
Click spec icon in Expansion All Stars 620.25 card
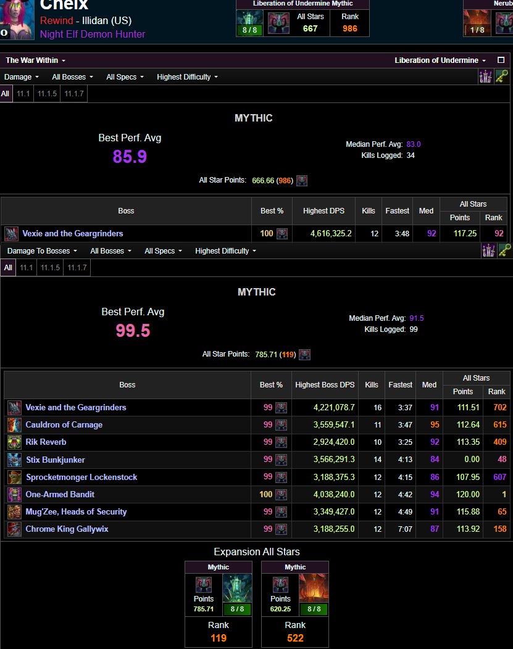[x=280, y=585]
